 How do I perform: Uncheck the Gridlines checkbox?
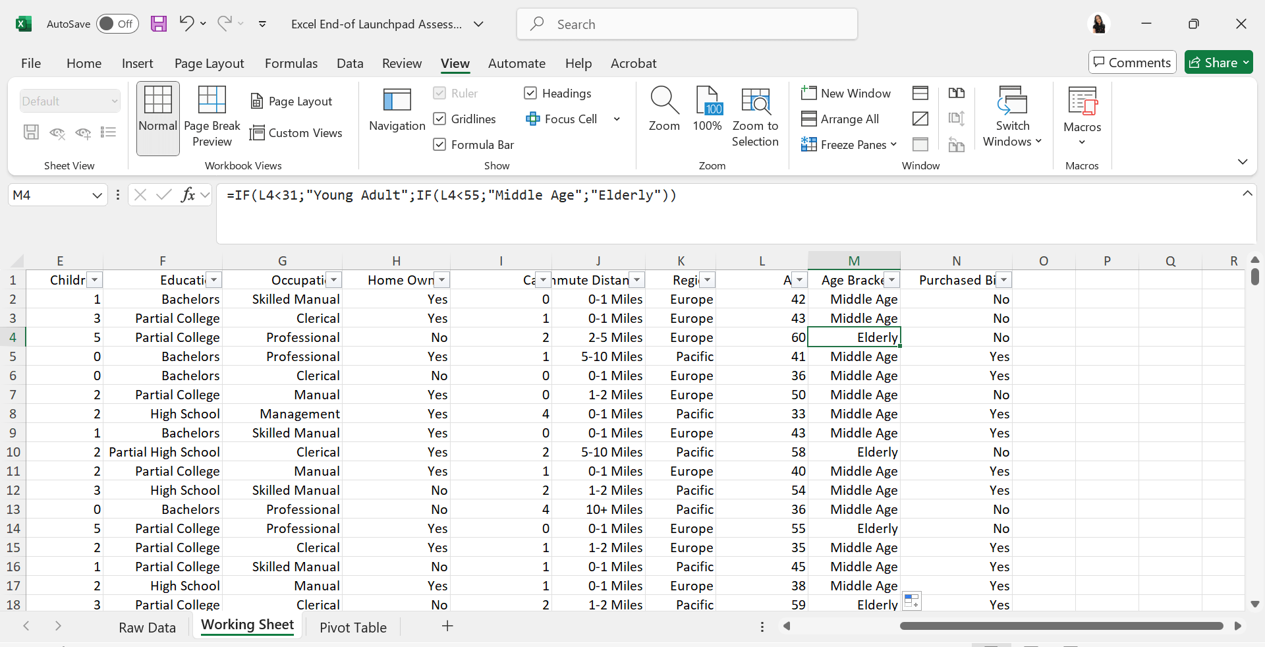pyautogui.click(x=440, y=119)
